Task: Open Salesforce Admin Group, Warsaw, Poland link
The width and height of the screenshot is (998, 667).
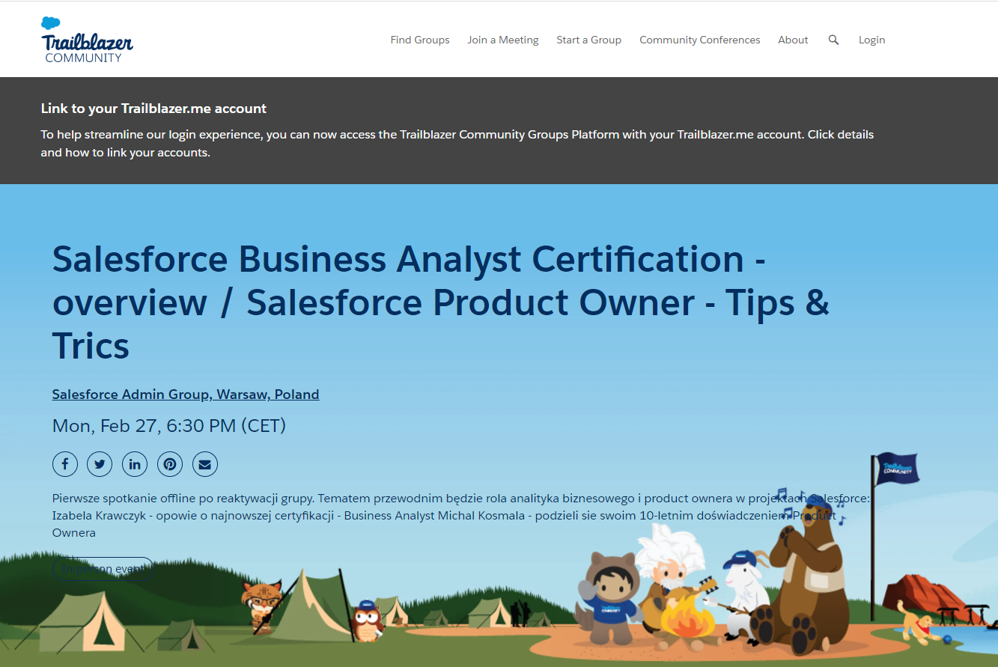Action: coord(186,395)
